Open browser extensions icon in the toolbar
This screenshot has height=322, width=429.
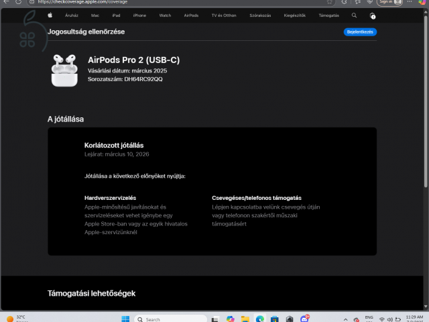tap(344, 1)
